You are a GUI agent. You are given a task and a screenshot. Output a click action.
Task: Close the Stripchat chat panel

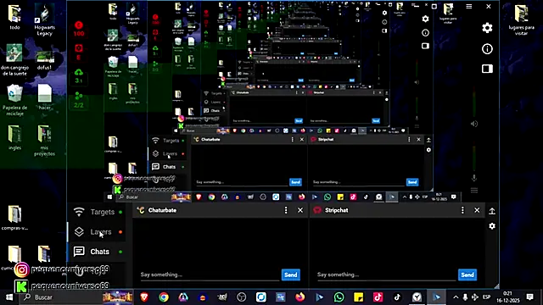477,210
